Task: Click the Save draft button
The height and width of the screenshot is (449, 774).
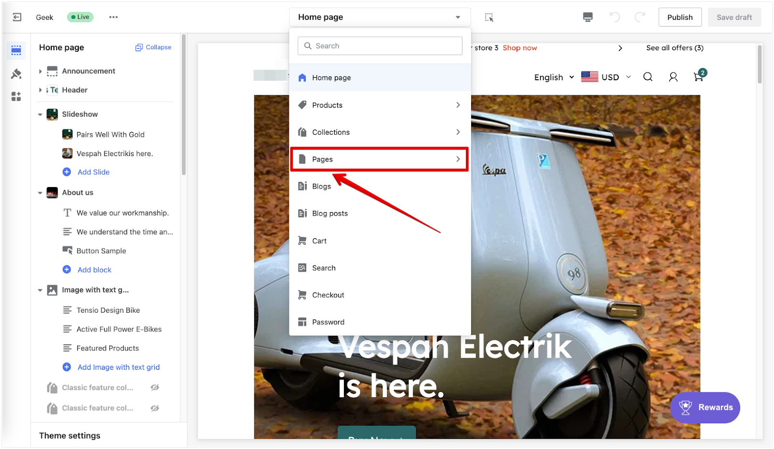Action: [x=734, y=17]
